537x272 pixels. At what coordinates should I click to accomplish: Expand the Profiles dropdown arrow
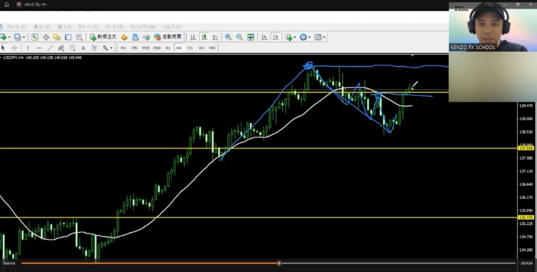[x=23, y=38]
